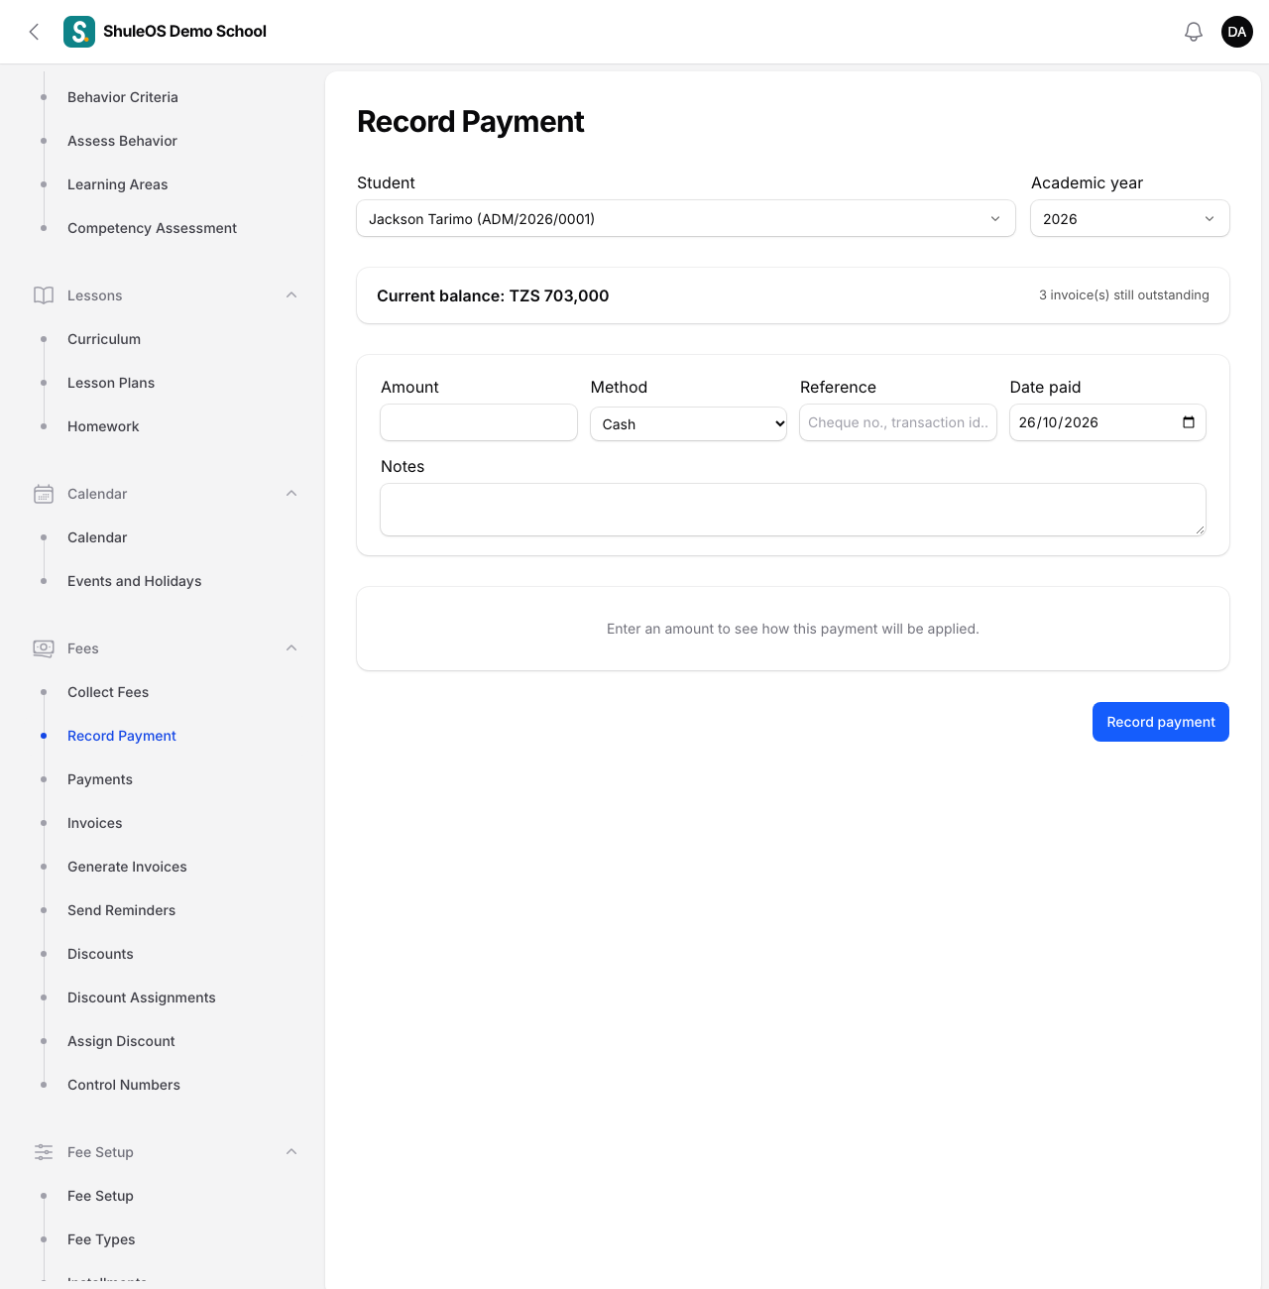This screenshot has width=1269, height=1289.
Task: Open Collect Fees
Action: tap(108, 692)
